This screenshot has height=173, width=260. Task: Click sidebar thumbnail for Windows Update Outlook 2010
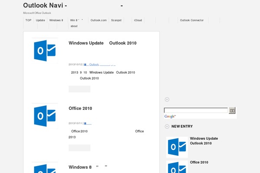tap(177, 147)
